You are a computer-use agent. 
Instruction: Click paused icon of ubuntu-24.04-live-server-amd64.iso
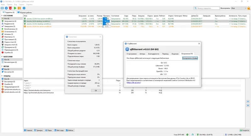tap(25, 26)
